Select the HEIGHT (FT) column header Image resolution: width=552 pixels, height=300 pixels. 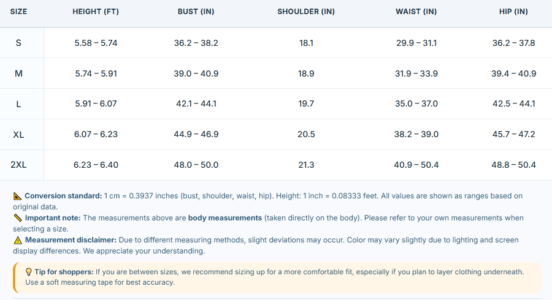(96, 12)
